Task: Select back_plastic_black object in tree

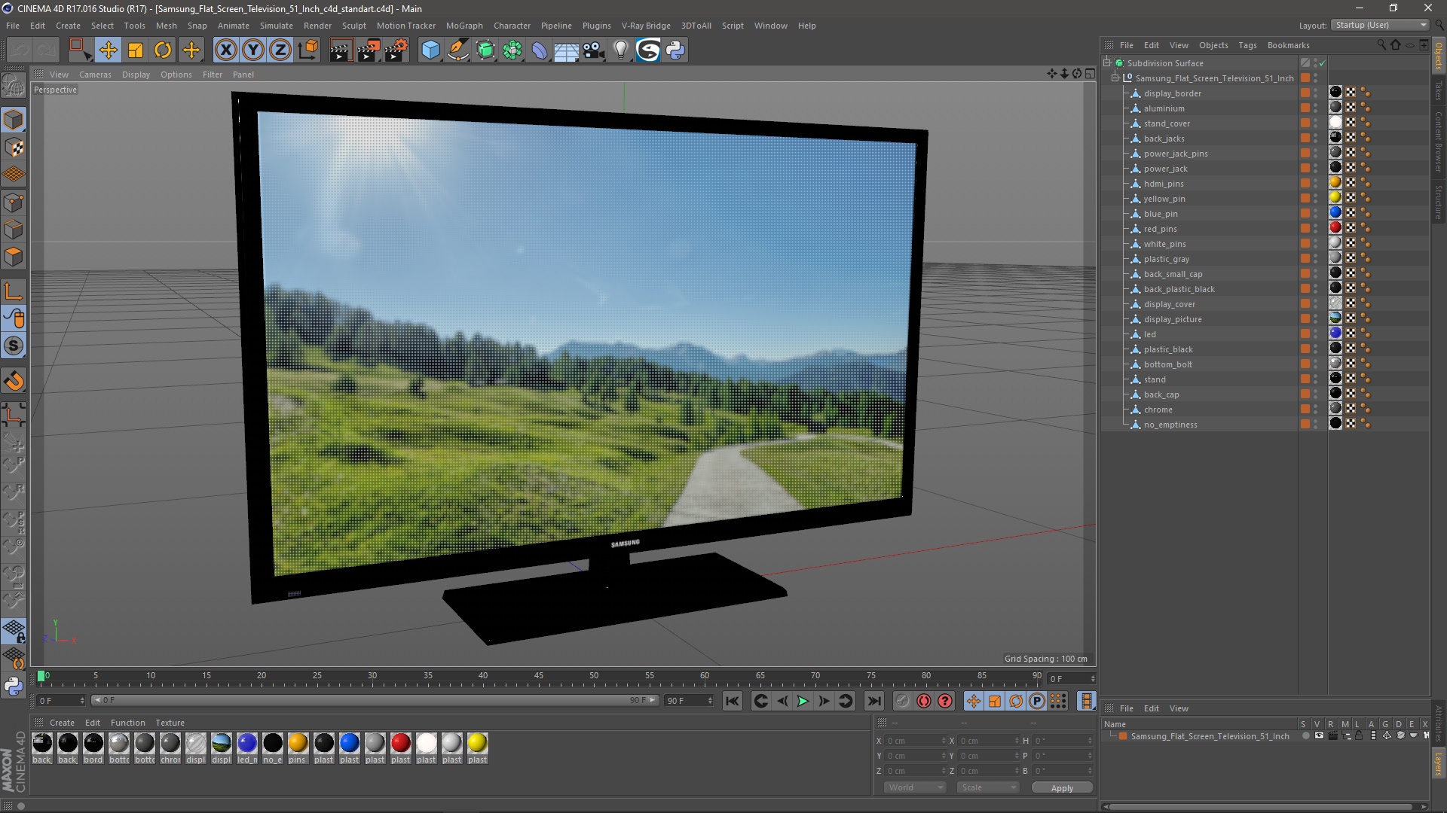Action: [x=1179, y=289]
